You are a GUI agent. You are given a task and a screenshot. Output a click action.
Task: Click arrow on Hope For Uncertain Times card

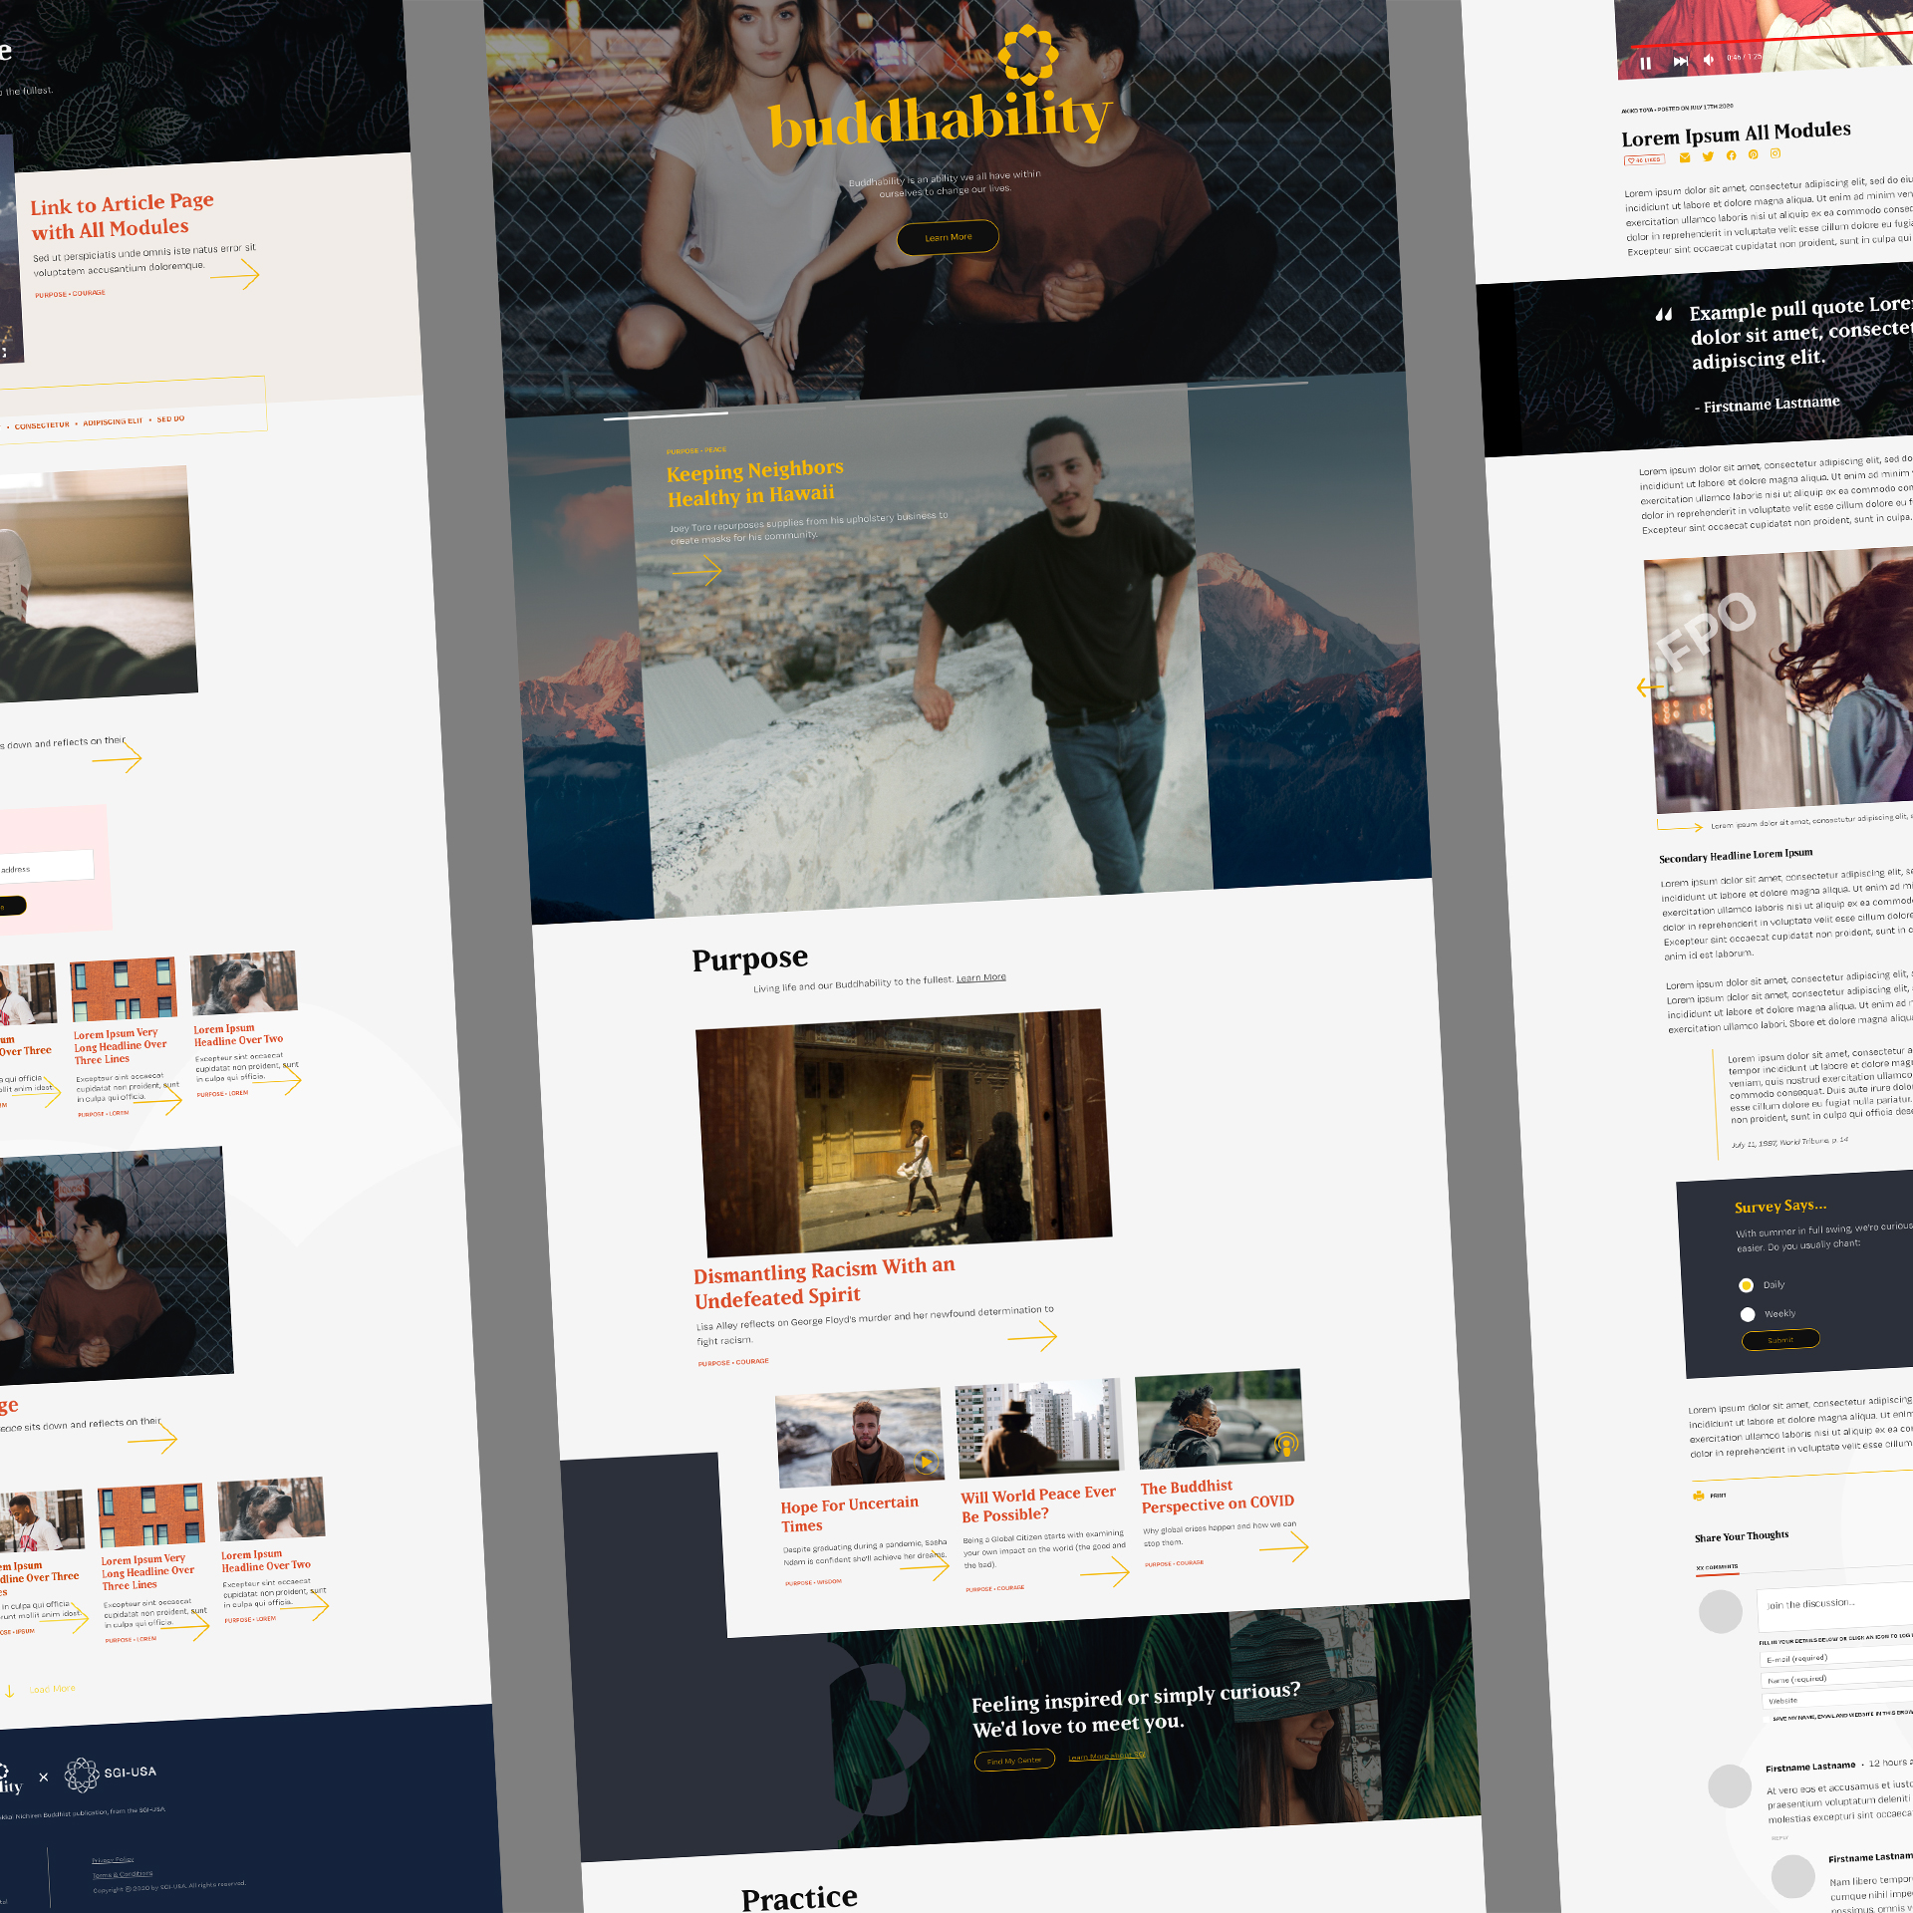[926, 1568]
